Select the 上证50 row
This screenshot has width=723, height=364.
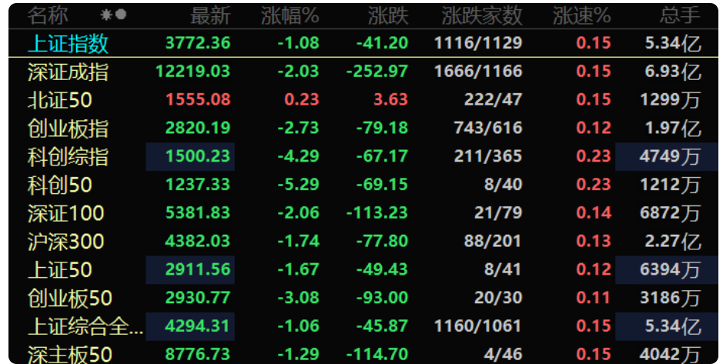coord(363,270)
